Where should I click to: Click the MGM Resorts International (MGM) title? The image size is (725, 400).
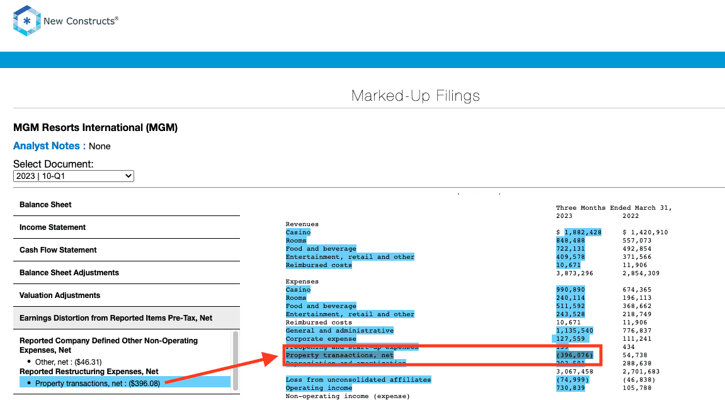tap(95, 128)
